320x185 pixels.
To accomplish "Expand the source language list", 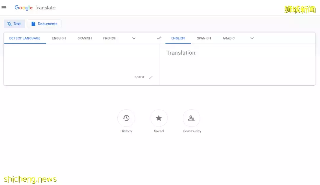I will (x=134, y=38).
